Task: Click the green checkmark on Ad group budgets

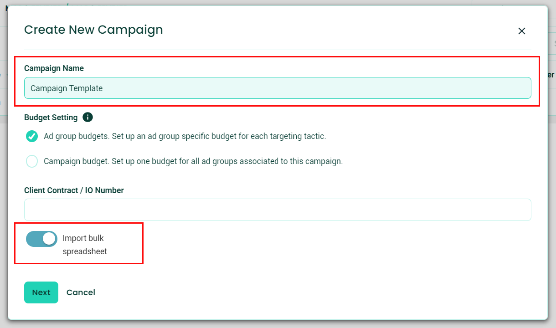Action: point(31,136)
